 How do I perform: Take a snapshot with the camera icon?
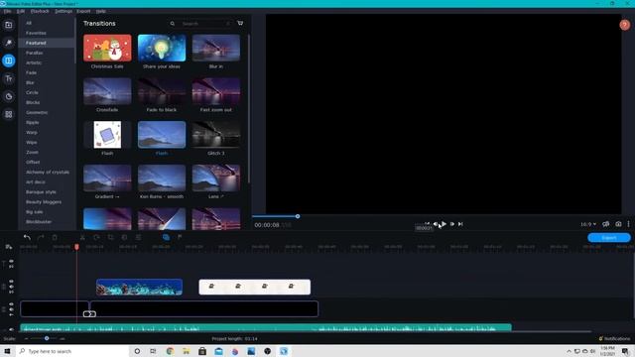[618, 224]
